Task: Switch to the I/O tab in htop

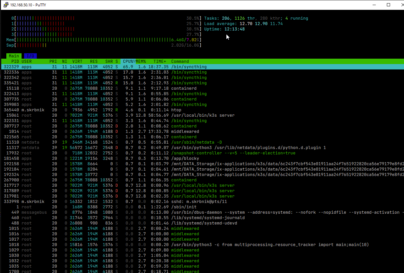Action: click(x=30, y=56)
